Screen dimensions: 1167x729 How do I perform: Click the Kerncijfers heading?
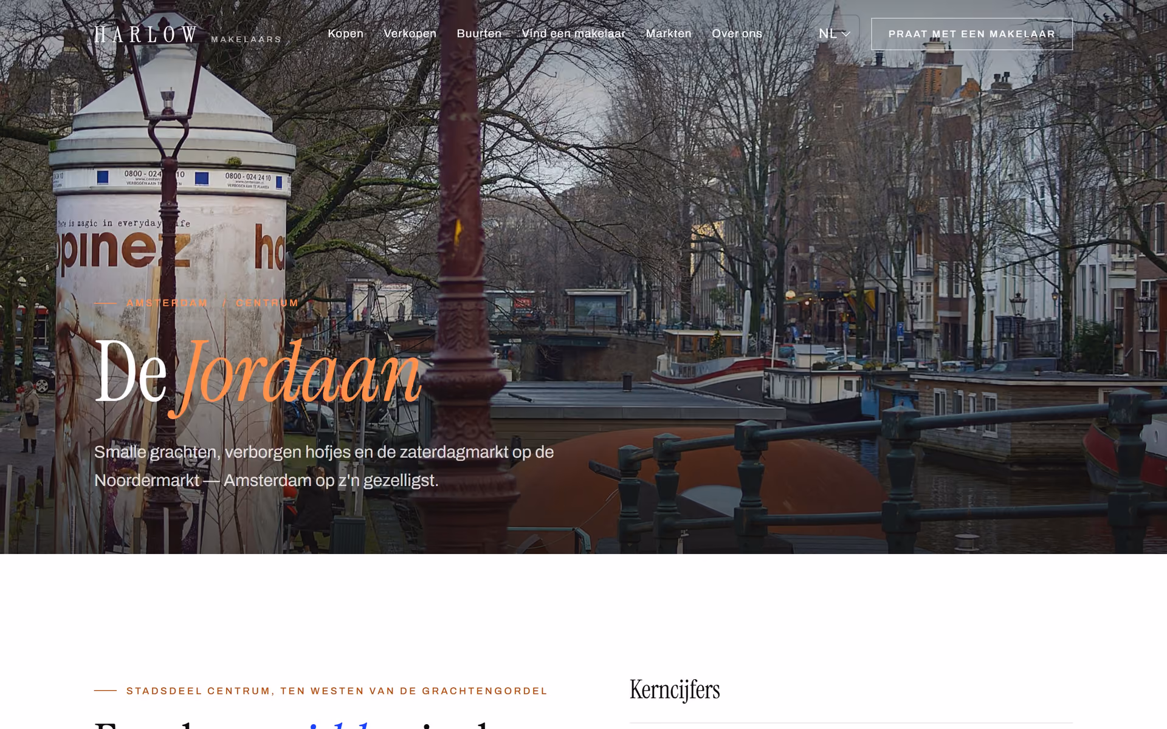(675, 690)
